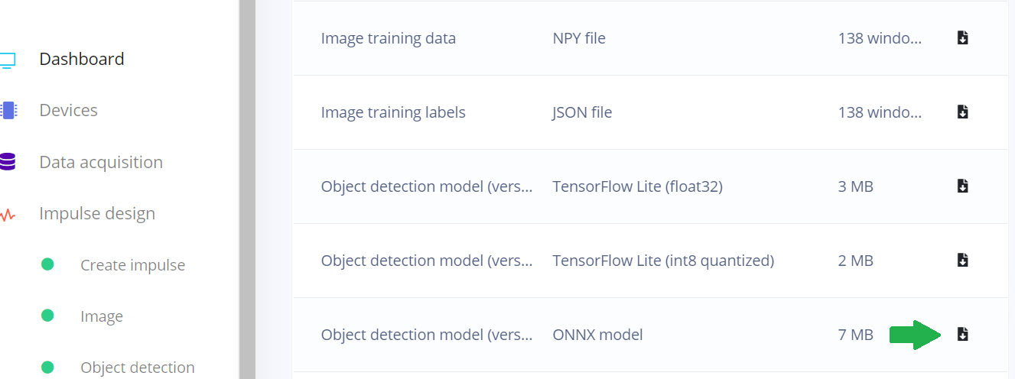Download the TensorFlow Lite int8 quantized model
This screenshot has height=379, width=1015.
tap(963, 260)
